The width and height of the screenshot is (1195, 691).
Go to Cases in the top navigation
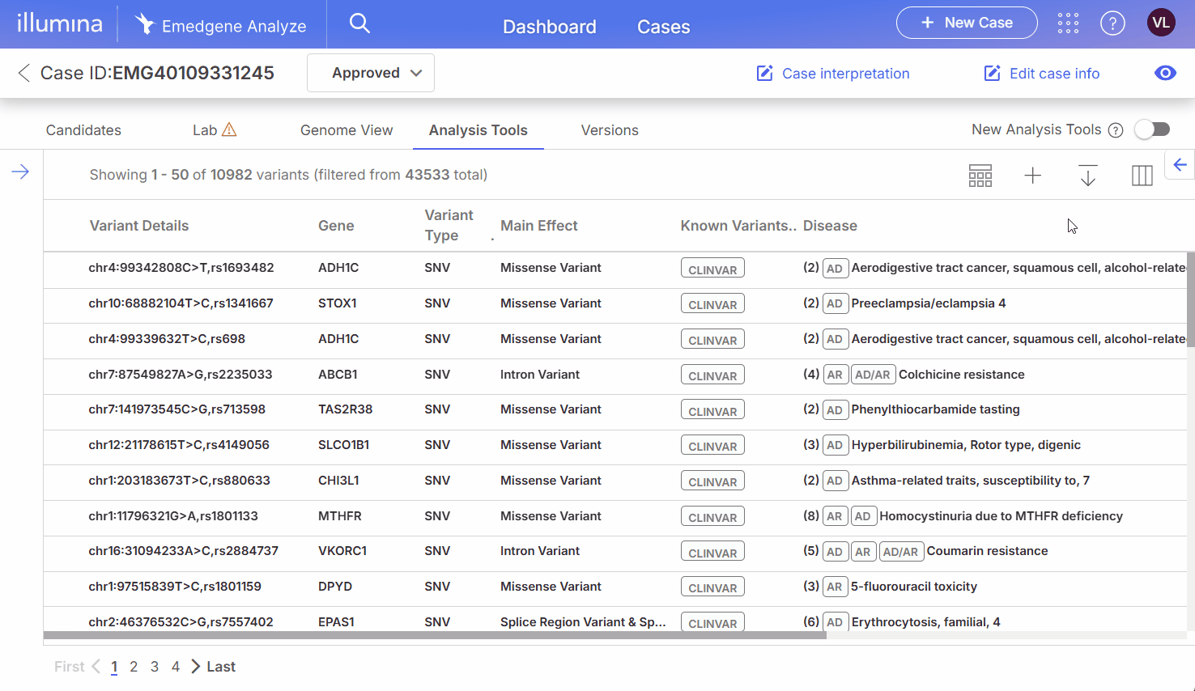(664, 27)
